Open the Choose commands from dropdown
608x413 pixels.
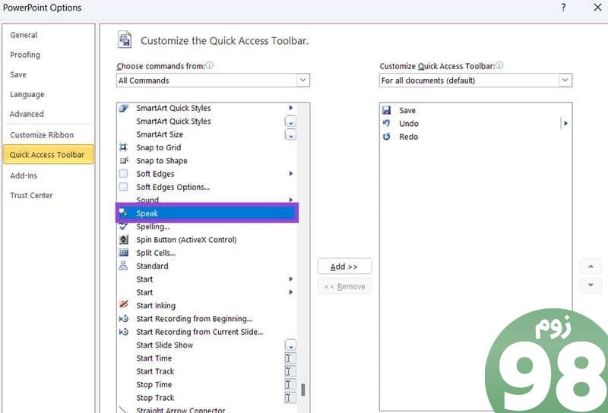[302, 80]
